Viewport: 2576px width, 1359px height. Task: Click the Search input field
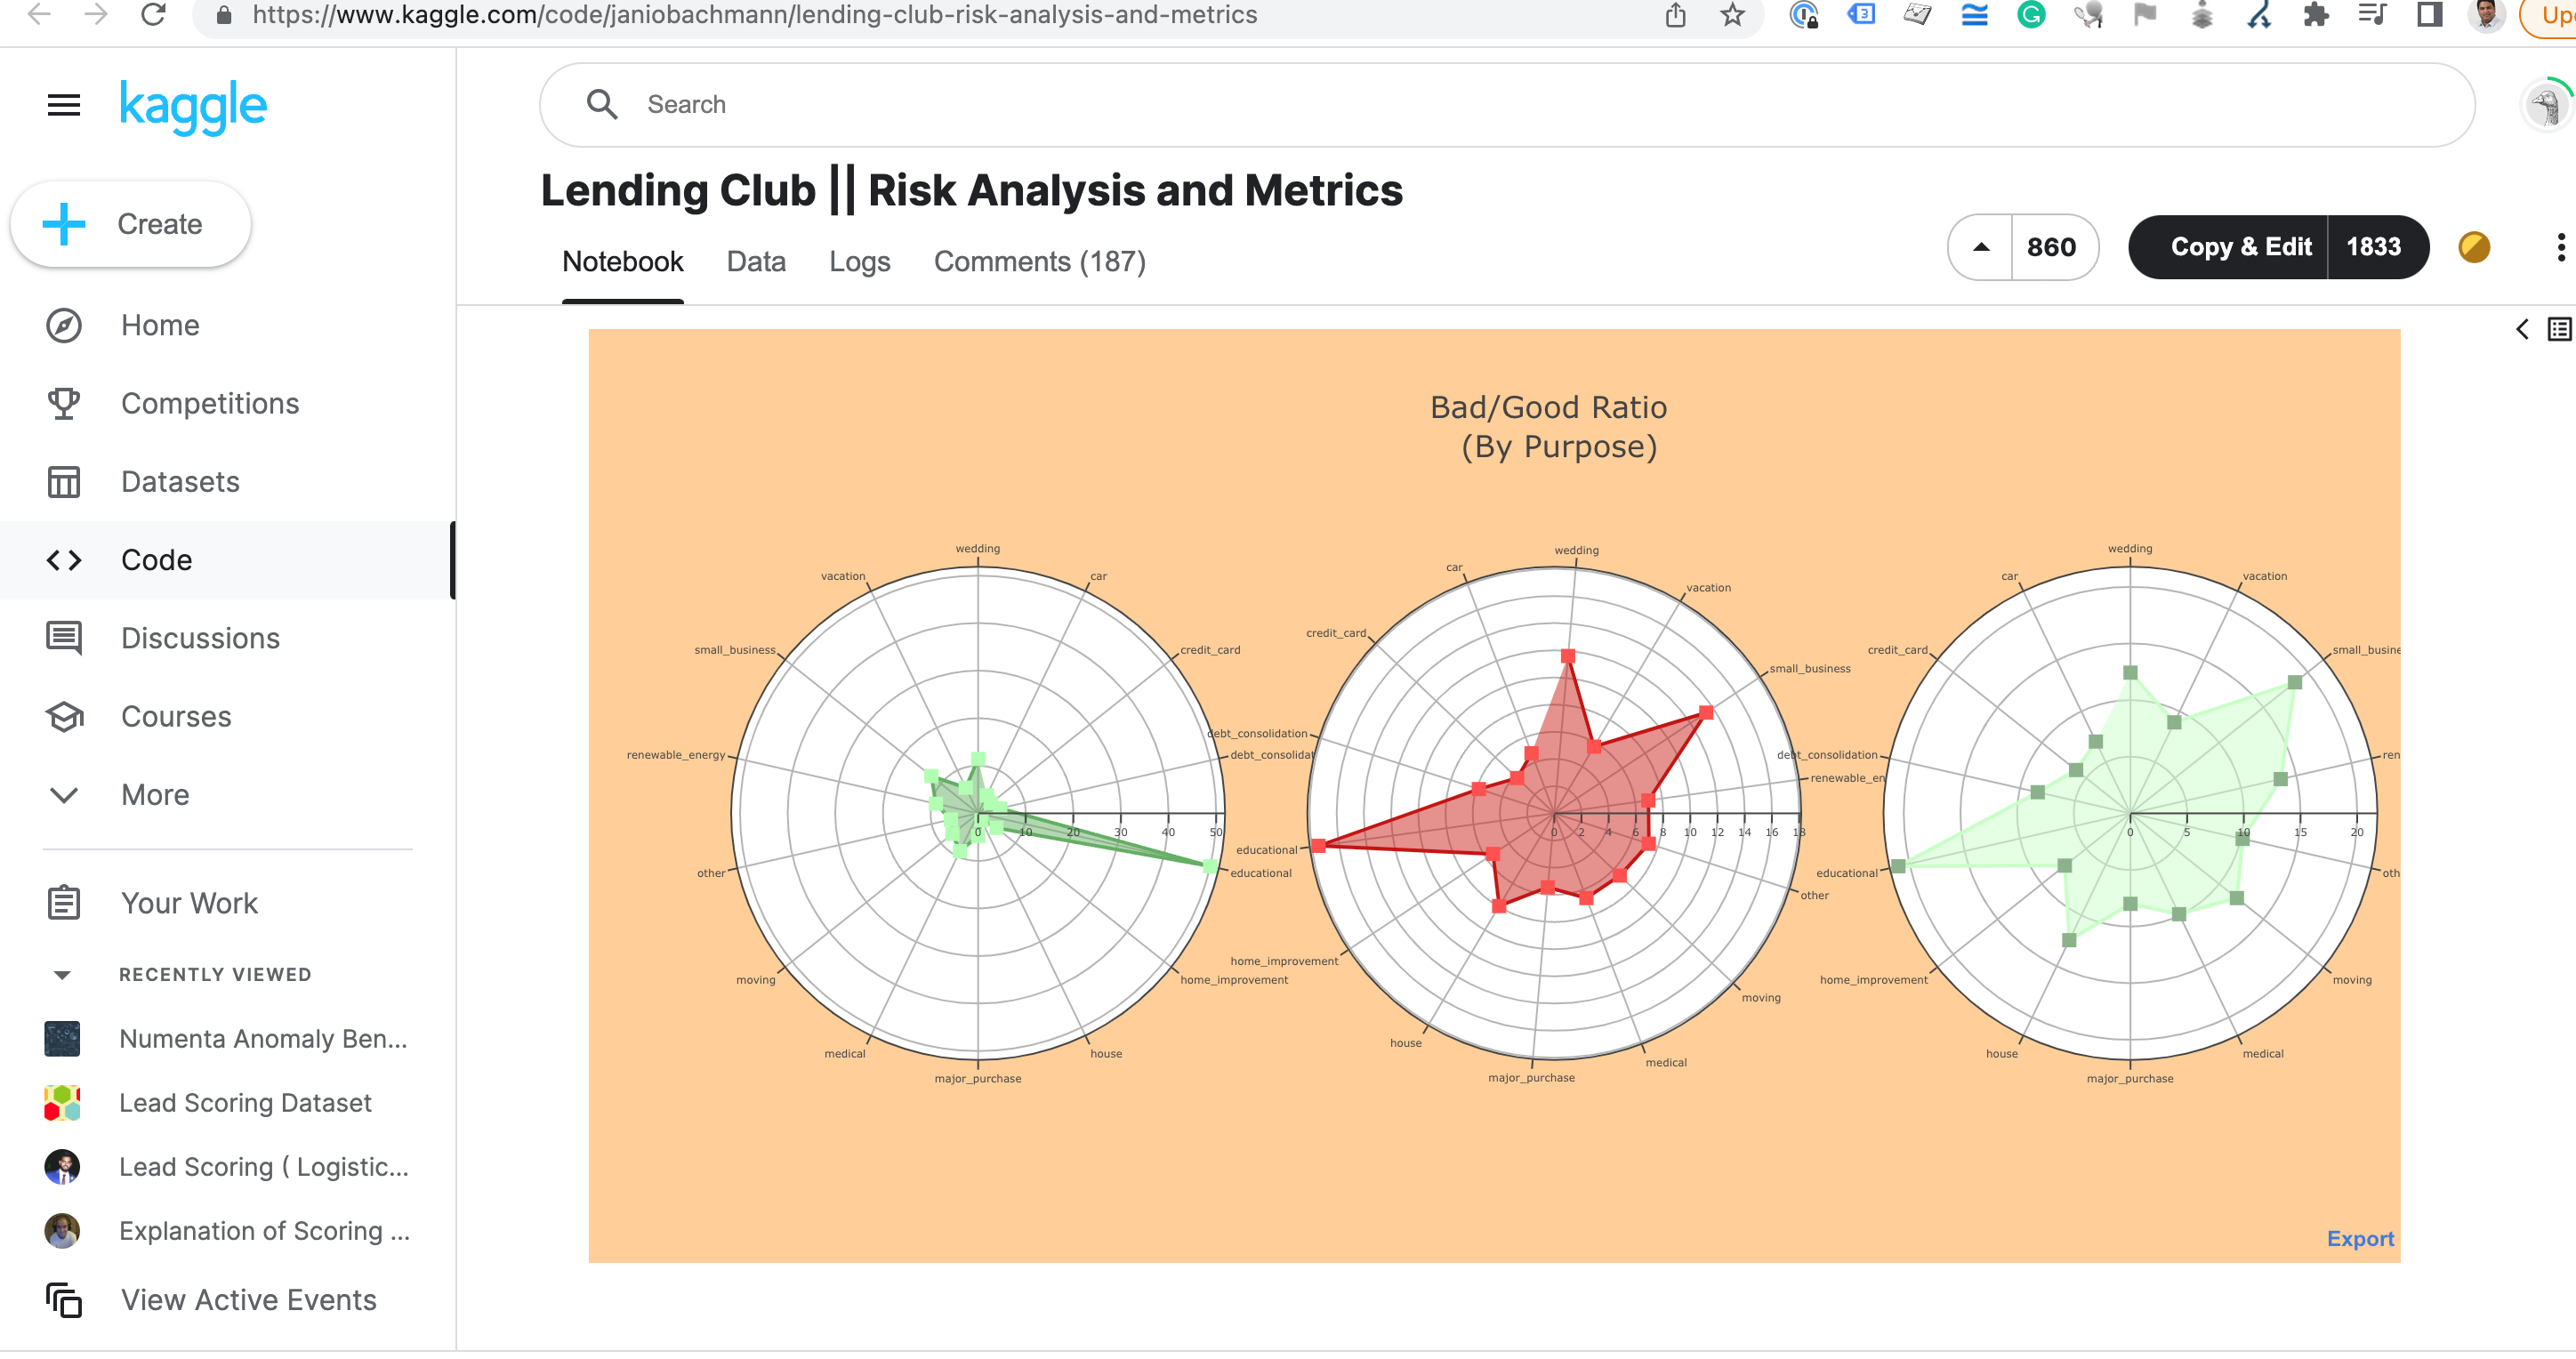tap(1500, 105)
